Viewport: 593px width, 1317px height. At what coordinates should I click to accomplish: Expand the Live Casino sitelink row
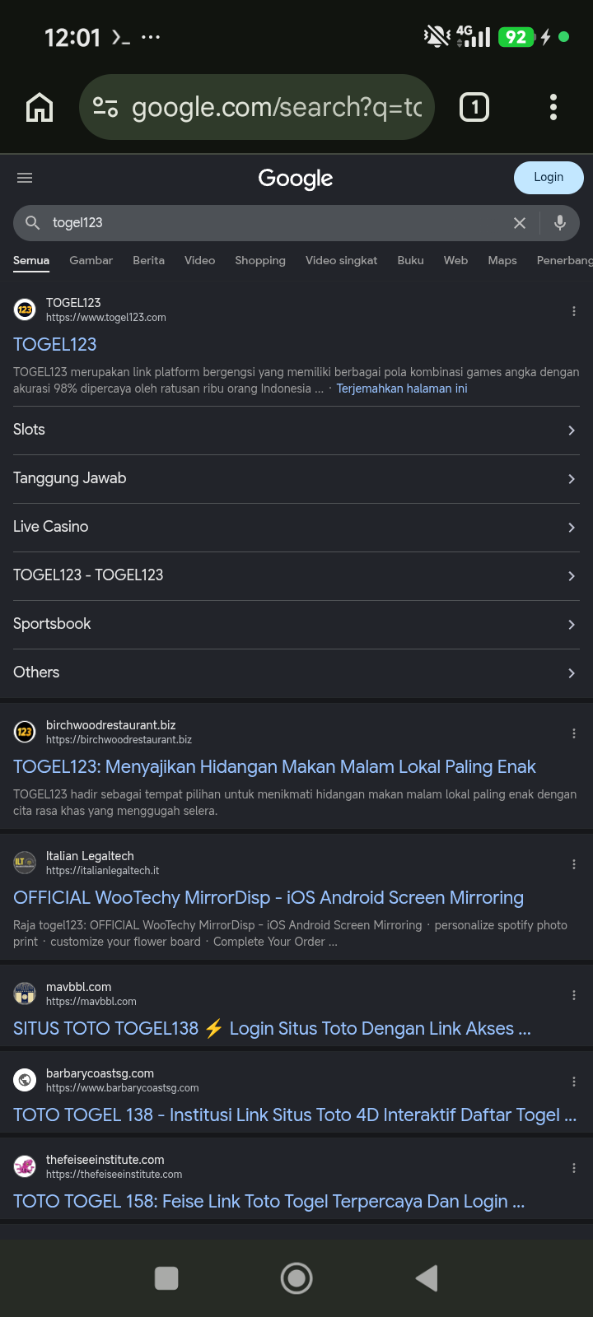pyautogui.click(x=296, y=528)
